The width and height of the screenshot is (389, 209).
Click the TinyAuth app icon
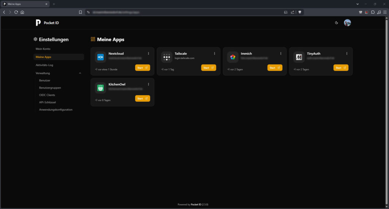point(299,57)
